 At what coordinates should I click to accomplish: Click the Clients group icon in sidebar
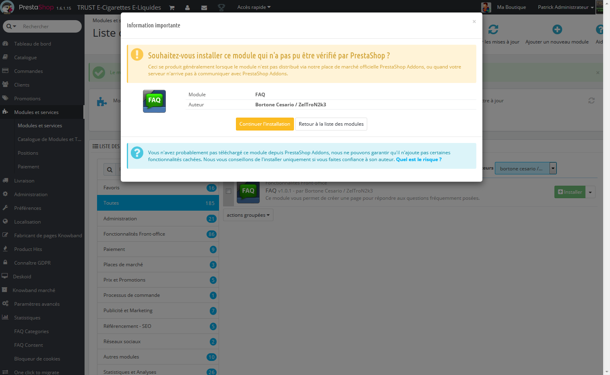(5, 85)
